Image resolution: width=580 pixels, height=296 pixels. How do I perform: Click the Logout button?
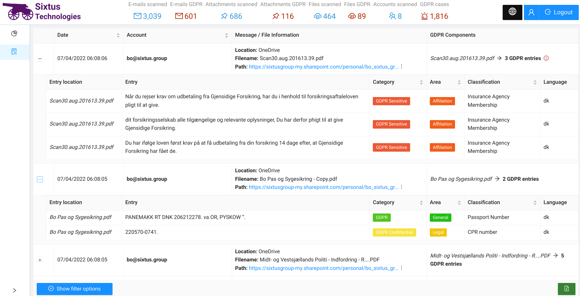click(x=559, y=12)
